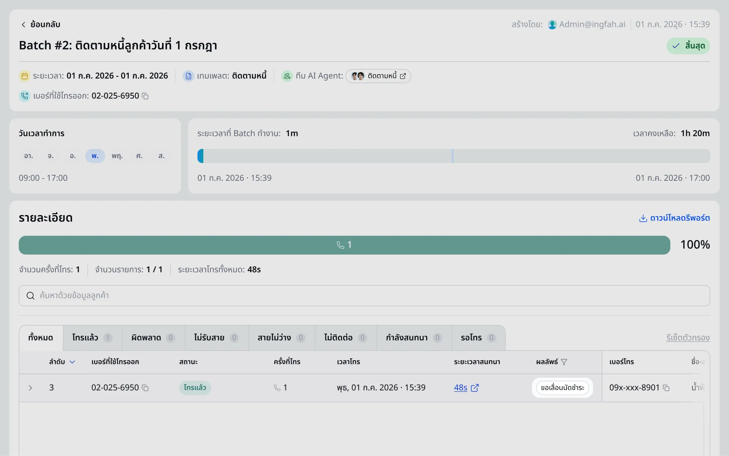Toggle the พ. weekday chip
729x456 pixels.
pyautogui.click(x=95, y=156)
